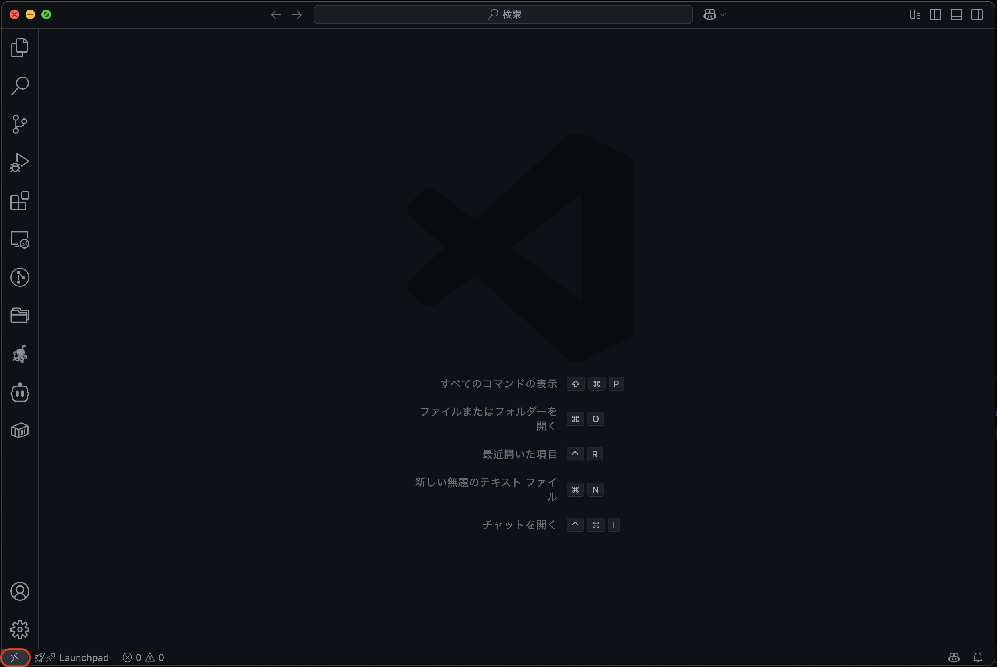Select the GitKraken octopus sidebar icon
997x667 pixels.
[x=20, y=354]
